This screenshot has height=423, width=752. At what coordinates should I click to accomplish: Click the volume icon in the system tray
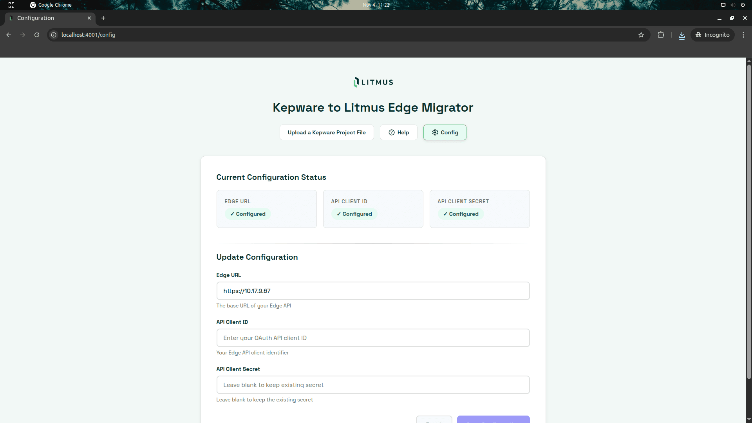(732, 5)
